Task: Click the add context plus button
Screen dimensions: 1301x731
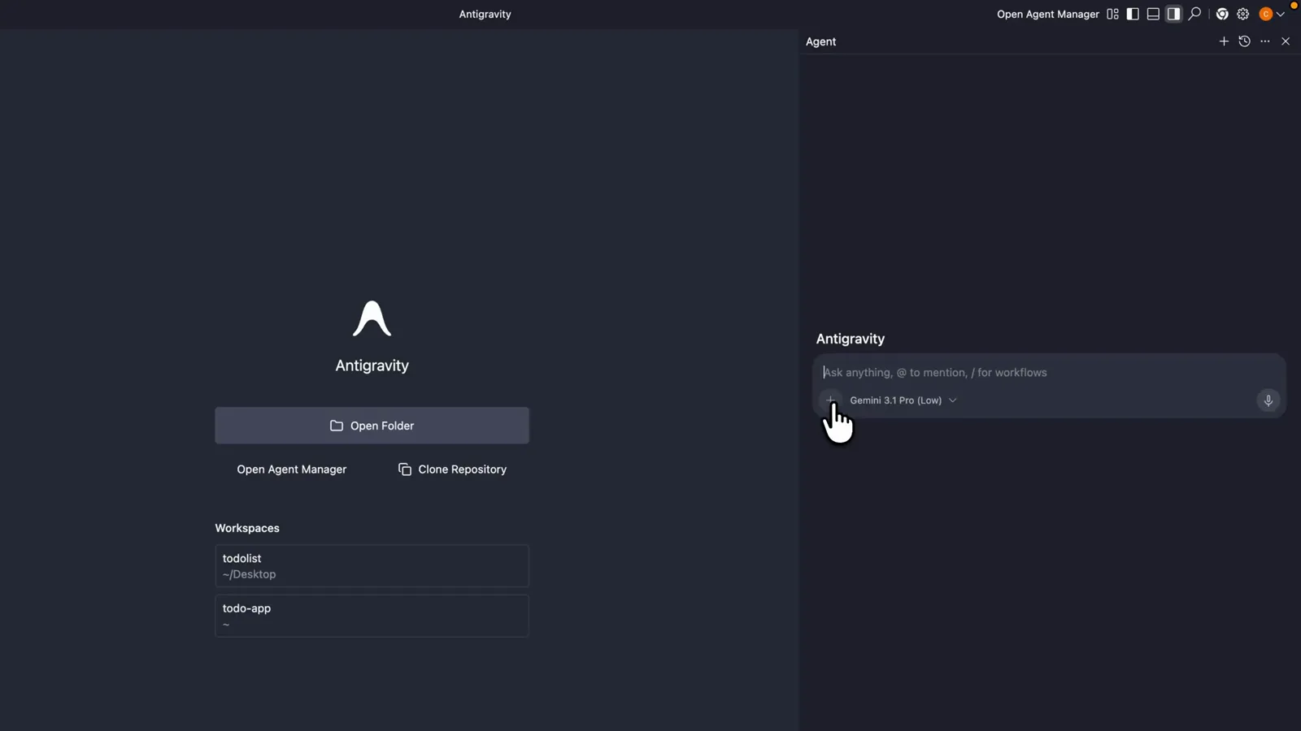Action: pyautogui.click(x=830, y=400)
